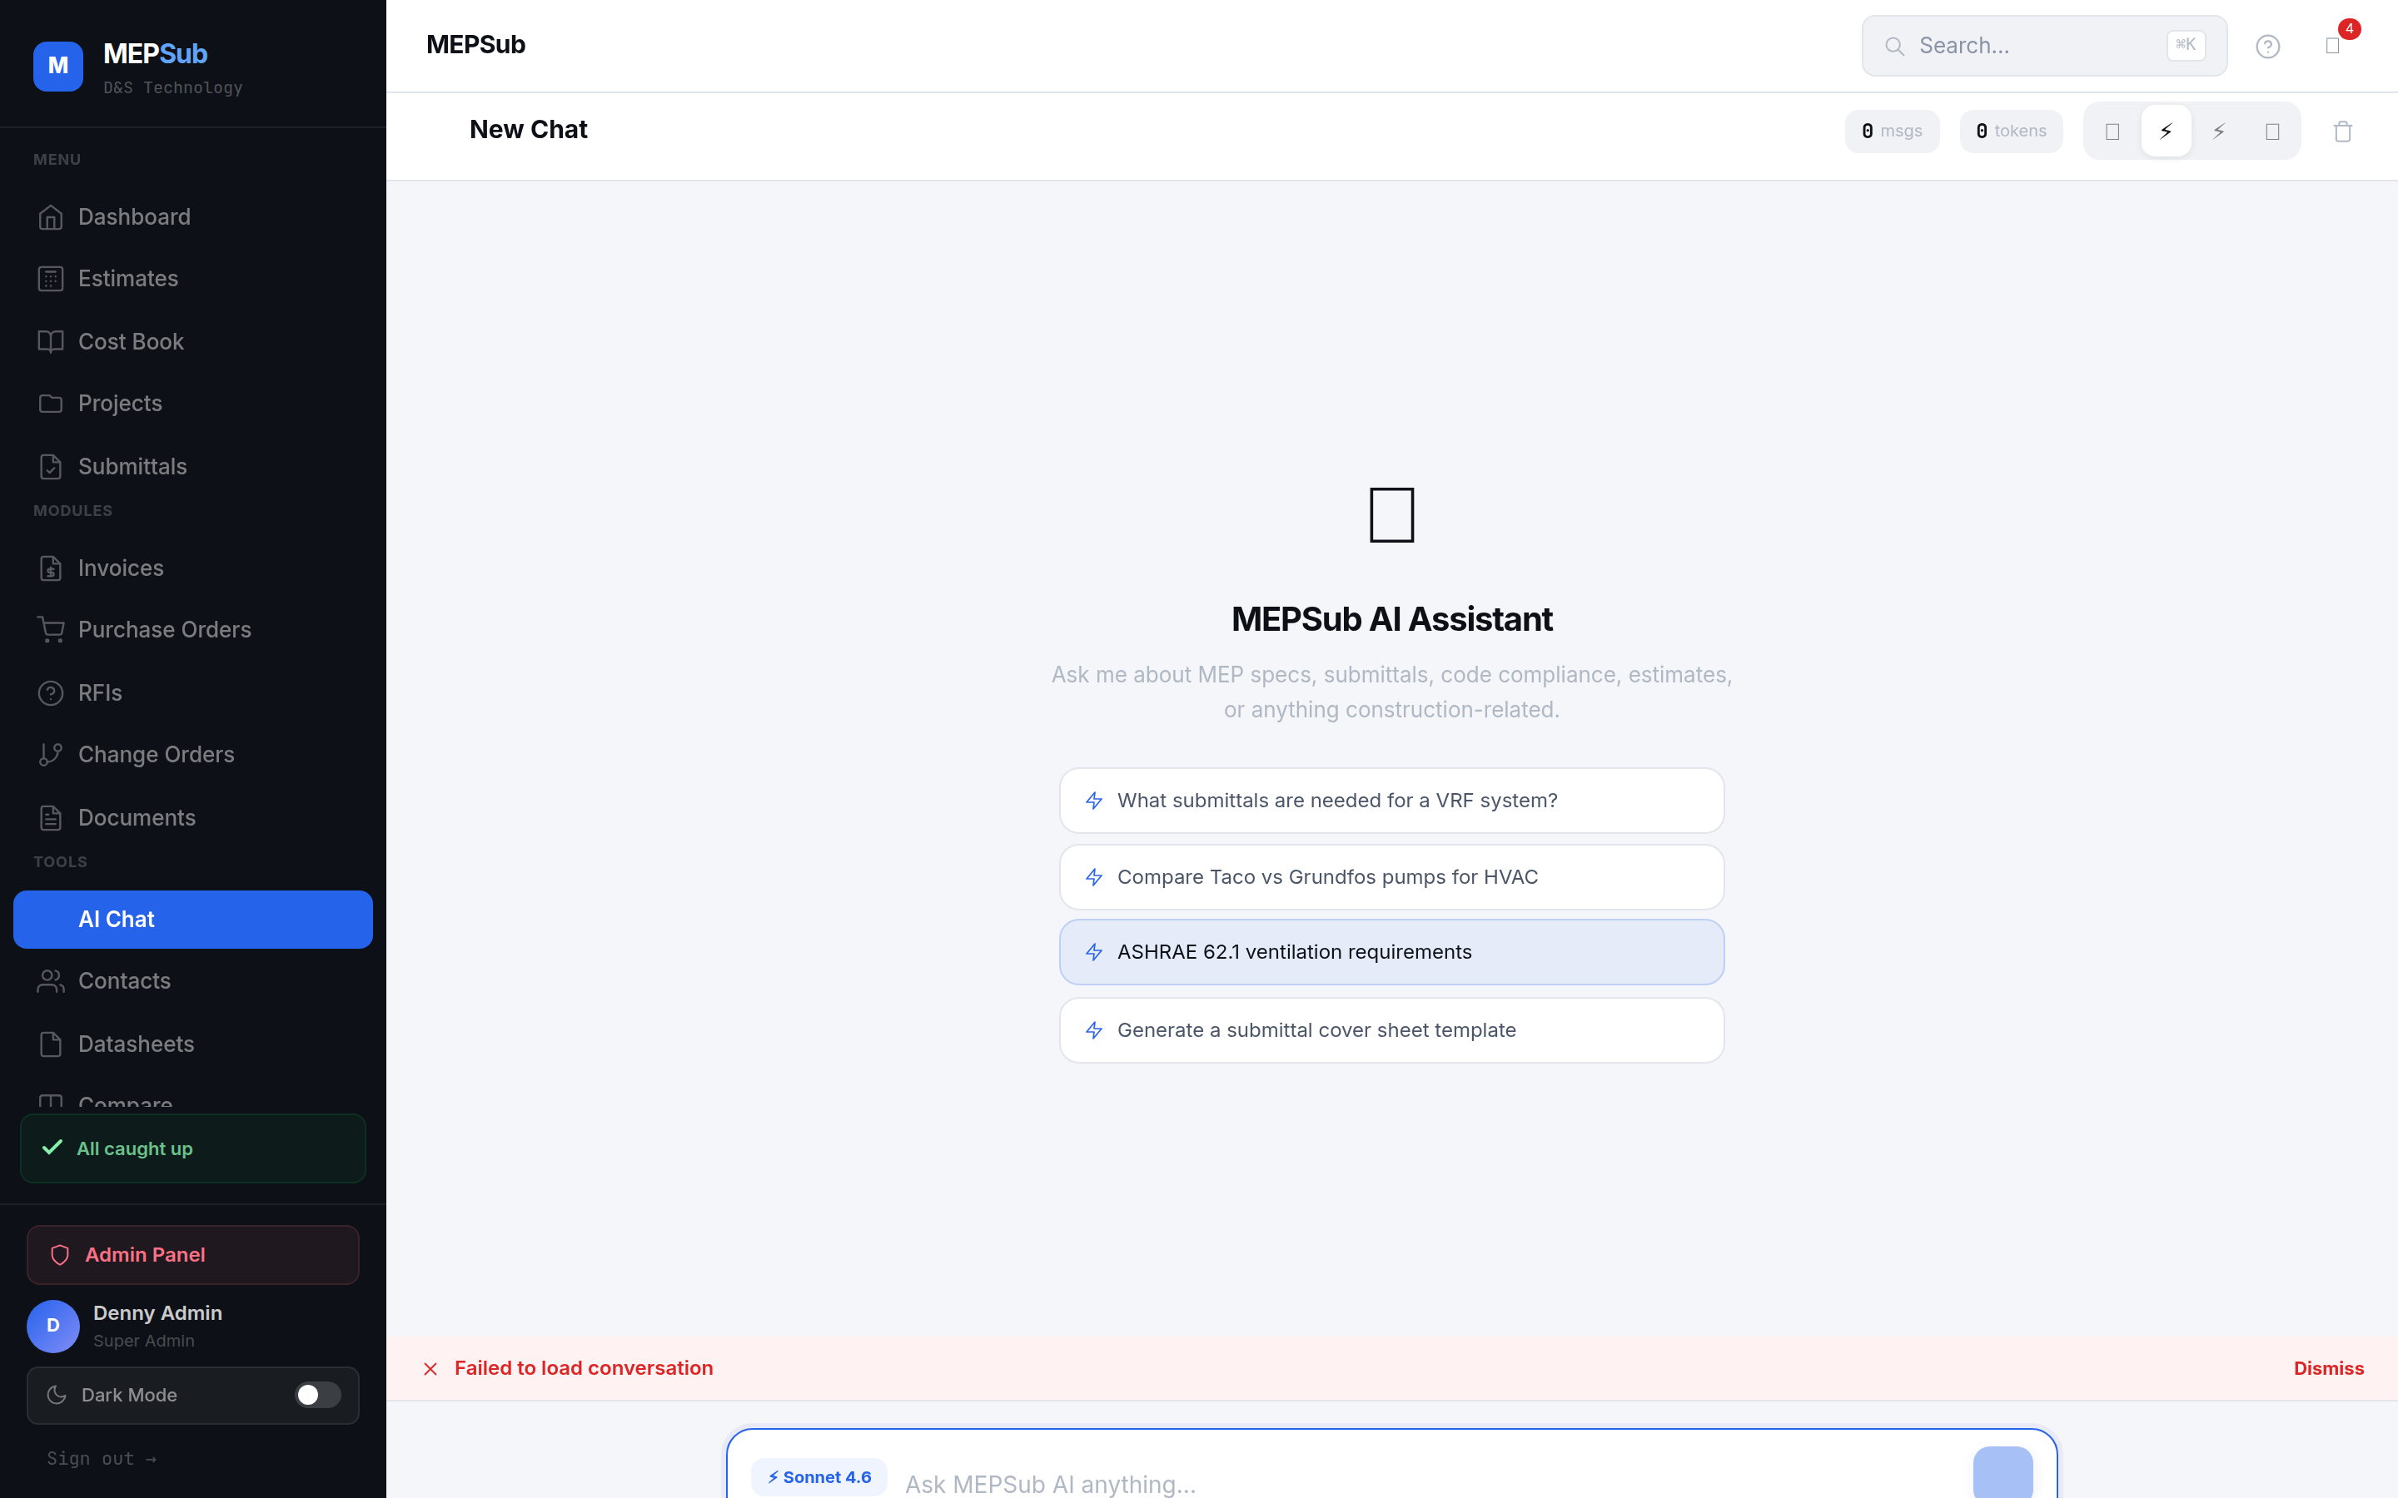Image resolution: width=2398 pixels, height=1498 pixels.
Task: Click the blue send message button
Action: (2003, 1476)
